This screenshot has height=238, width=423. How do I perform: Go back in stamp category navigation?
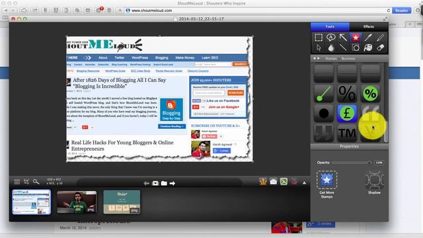click(315, 59)
